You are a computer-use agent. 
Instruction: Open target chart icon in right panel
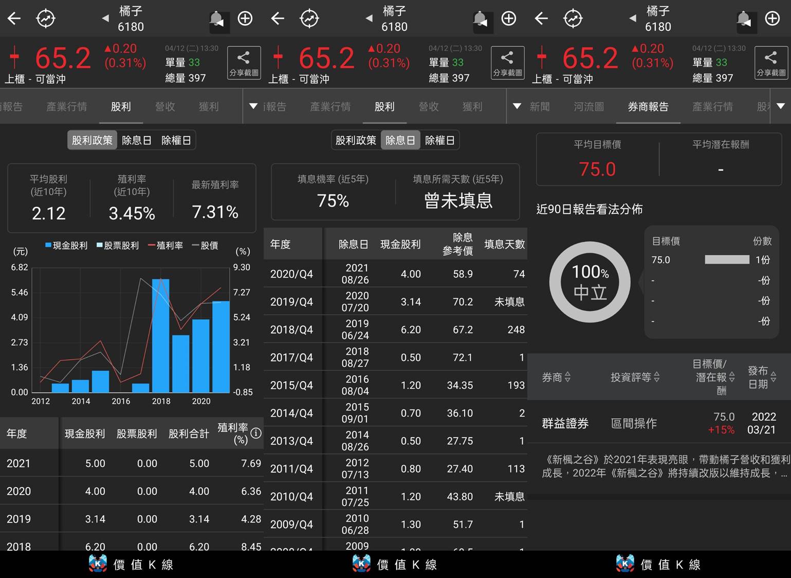(x=573, y=19)
